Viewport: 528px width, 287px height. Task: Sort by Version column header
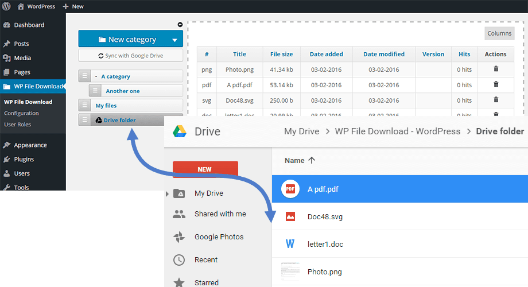[433, 54]
